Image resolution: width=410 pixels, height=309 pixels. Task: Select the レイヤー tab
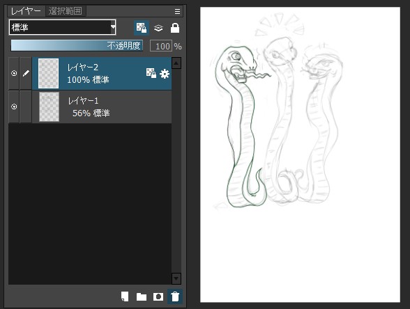(26, 11)
